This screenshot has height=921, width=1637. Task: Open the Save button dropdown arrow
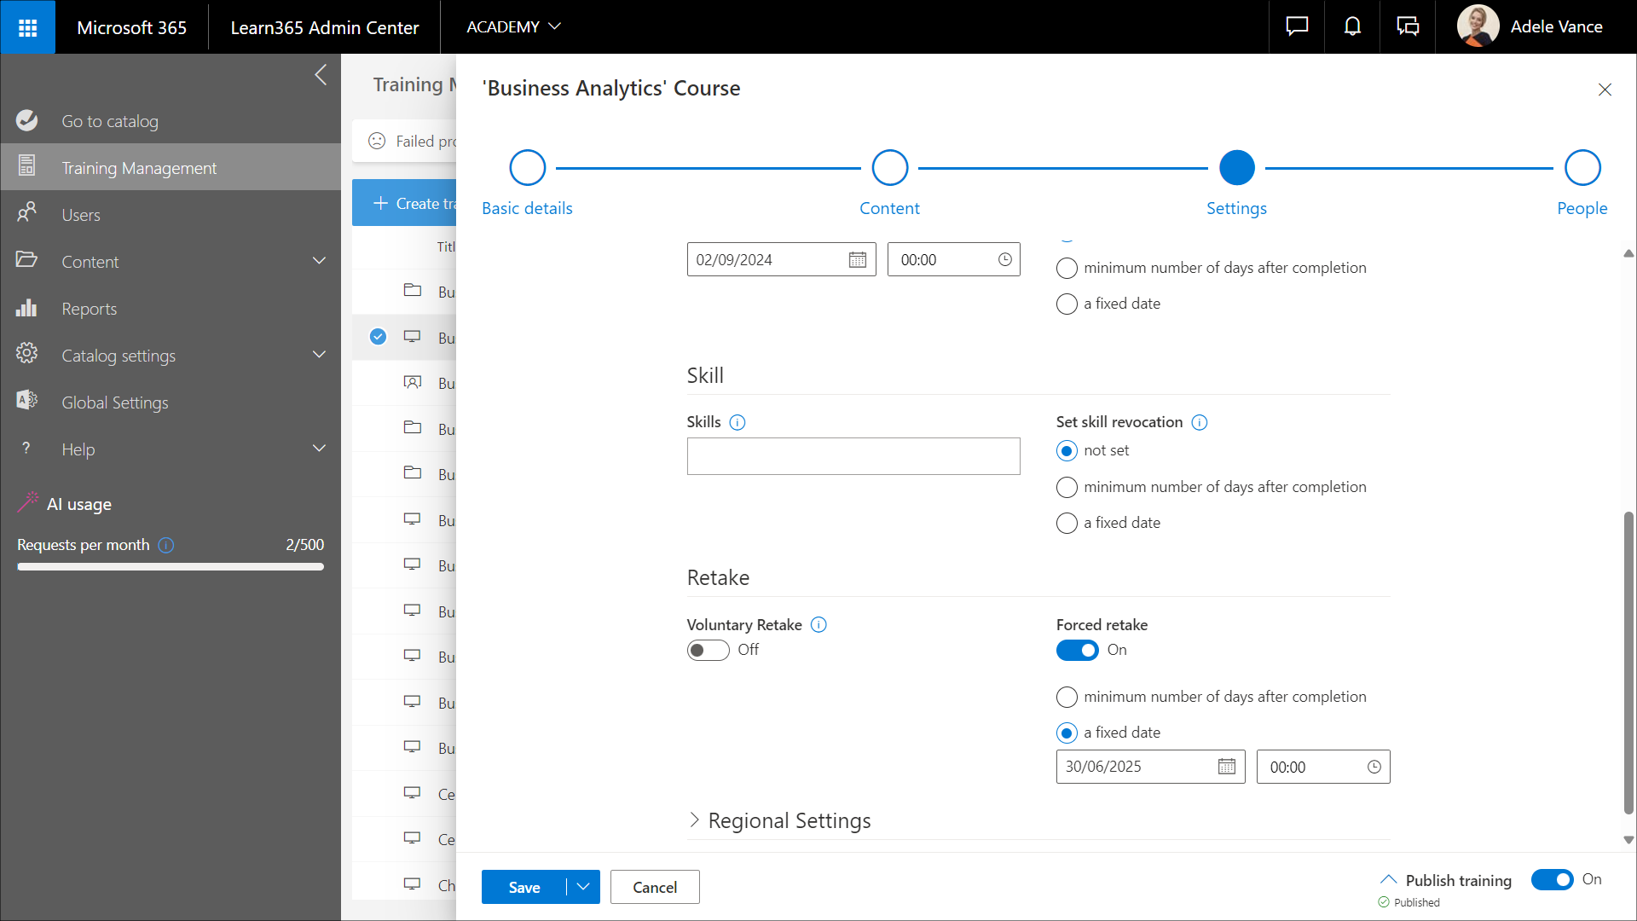pos(583,887)
